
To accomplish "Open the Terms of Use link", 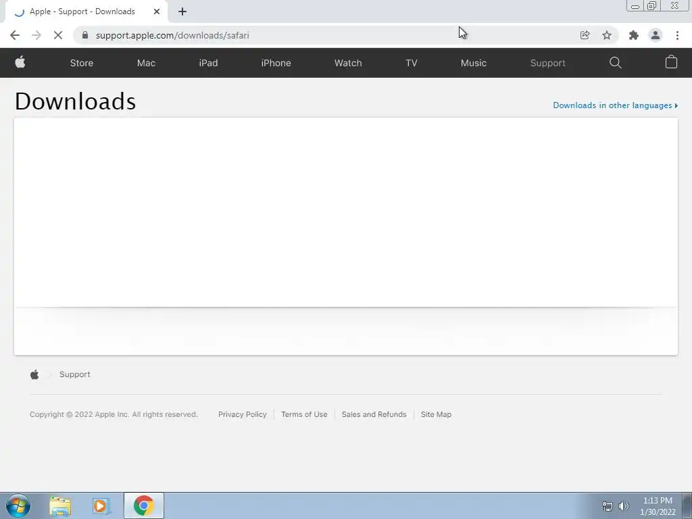I will pos(304,414).
